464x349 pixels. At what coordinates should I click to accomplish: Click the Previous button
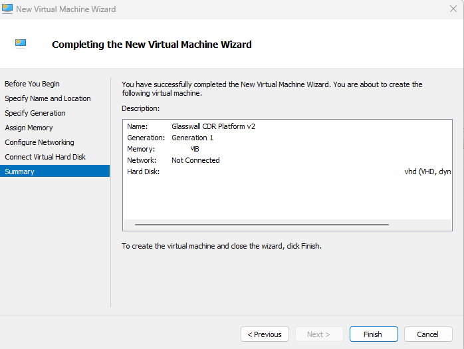click(x=265, y=334)
